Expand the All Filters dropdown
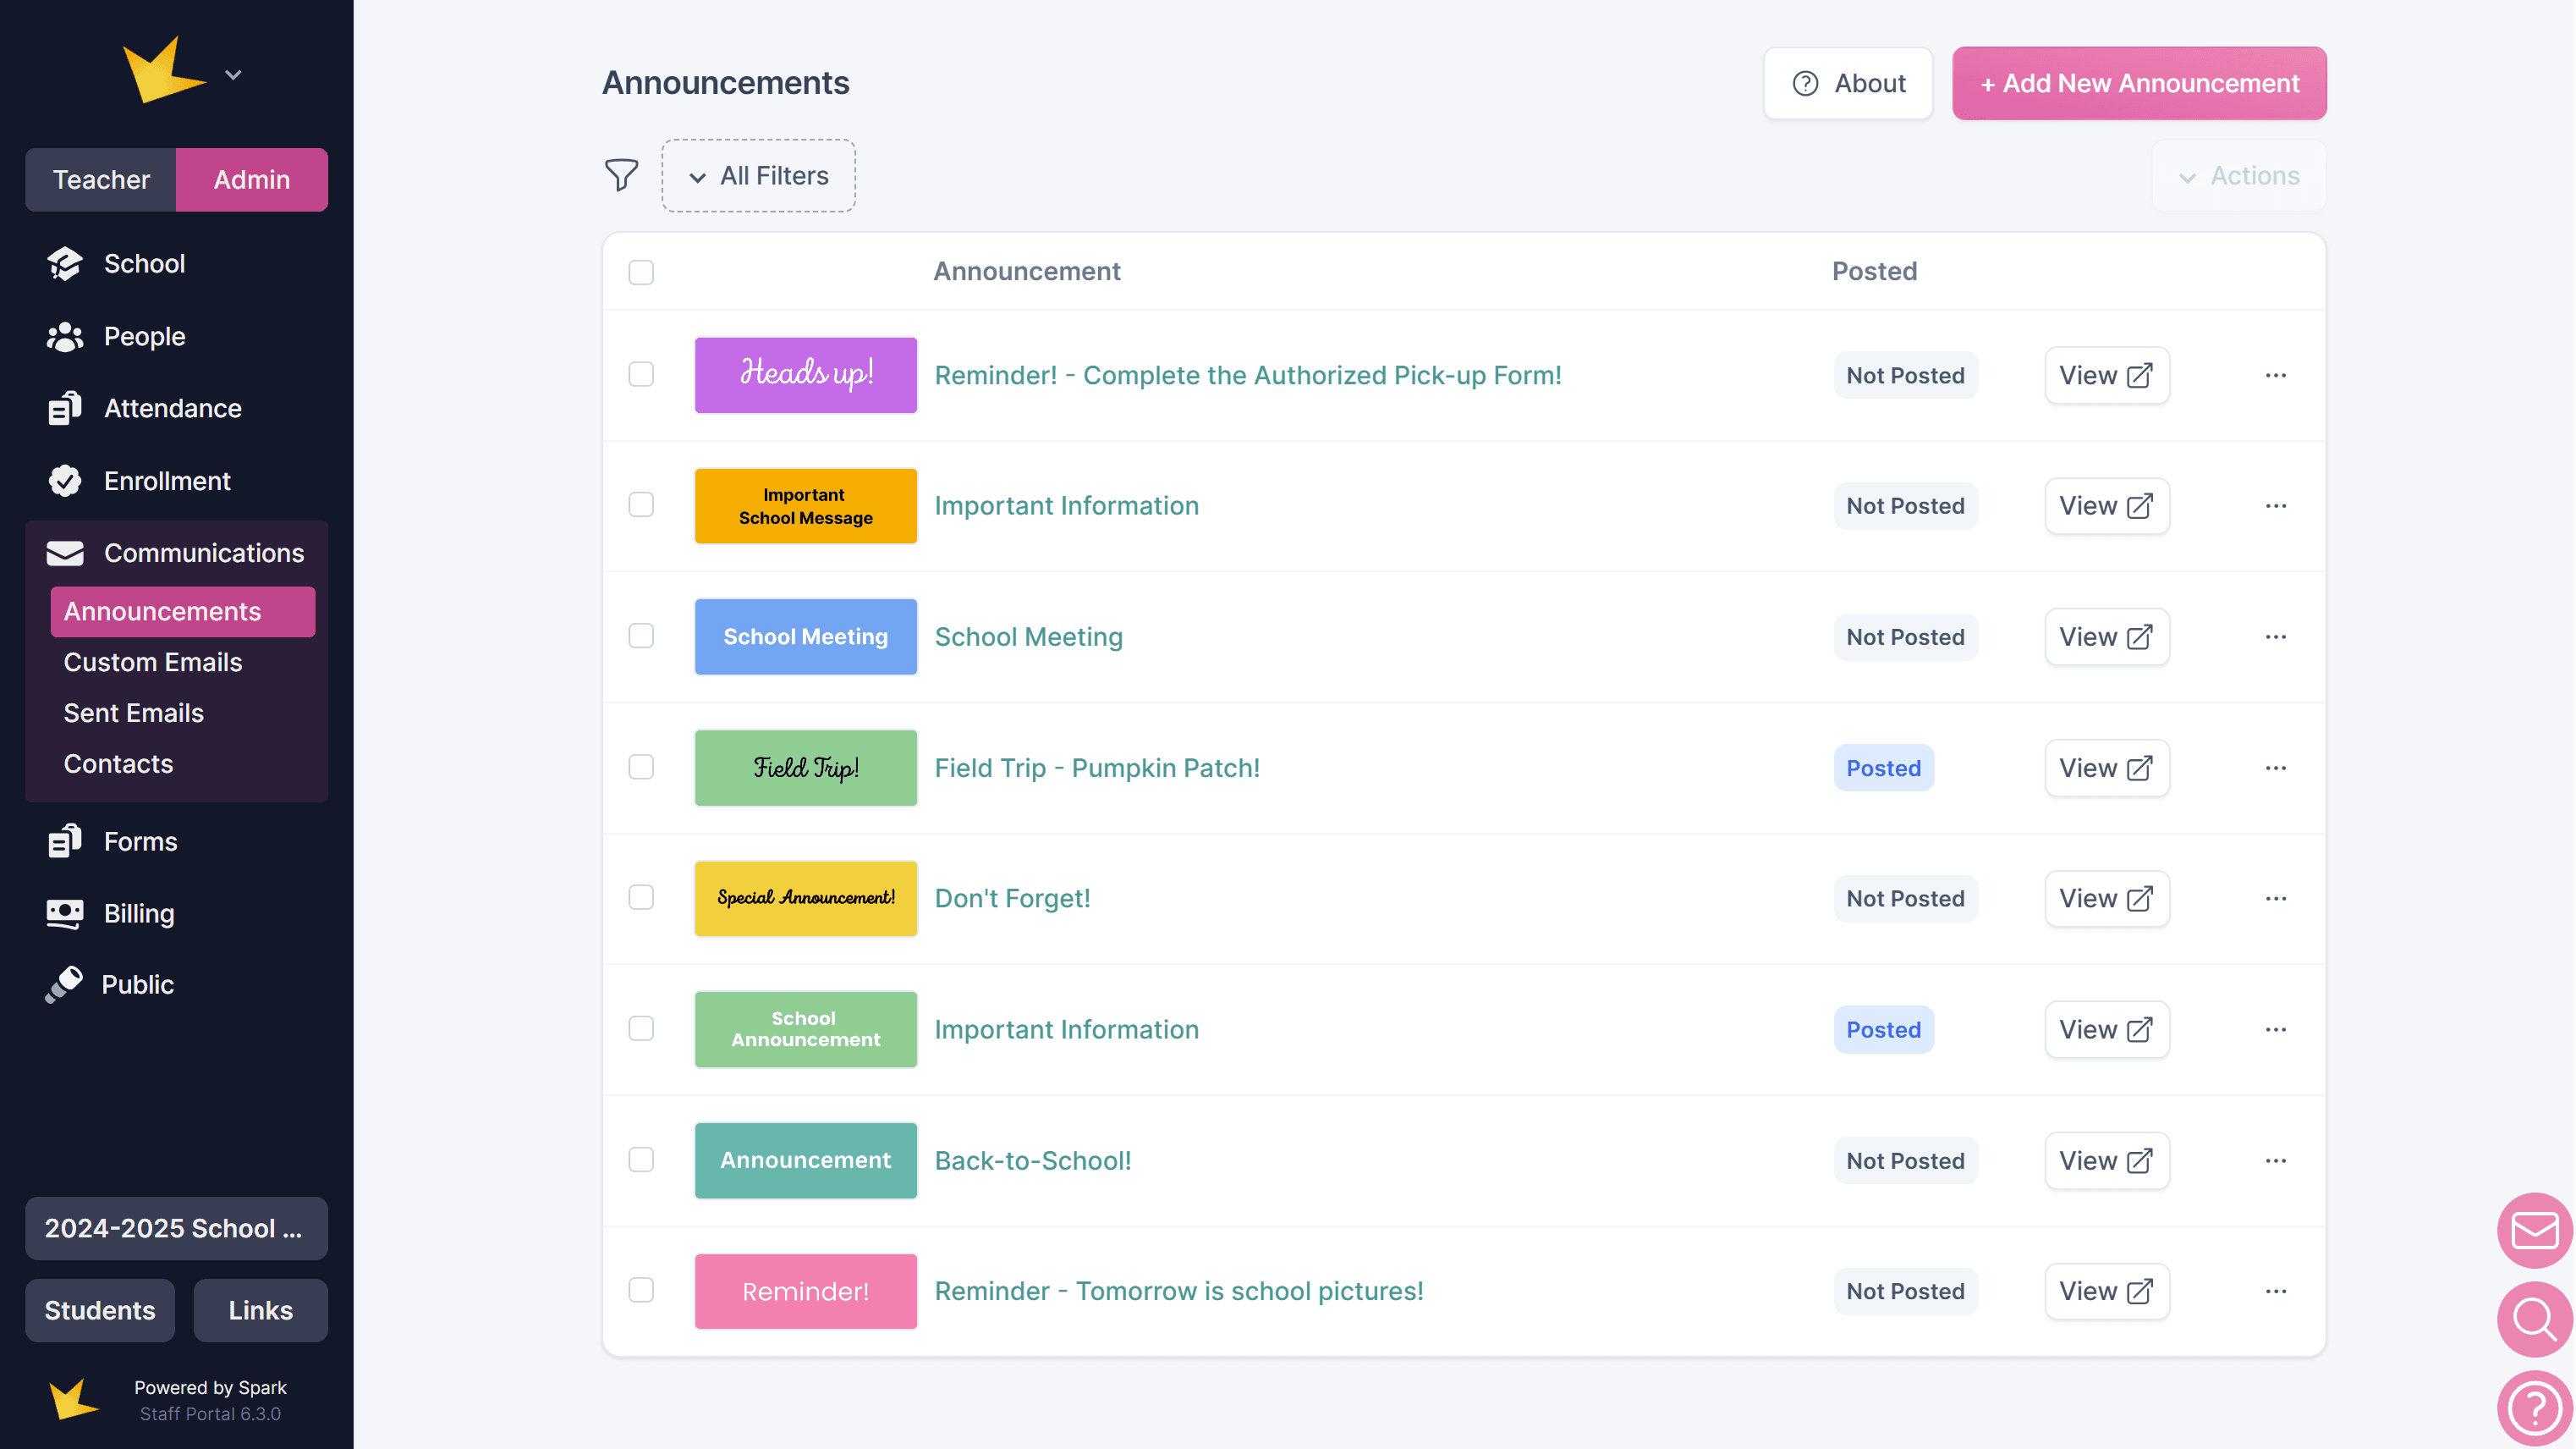2576x1449 pixels. coord(758,175)
